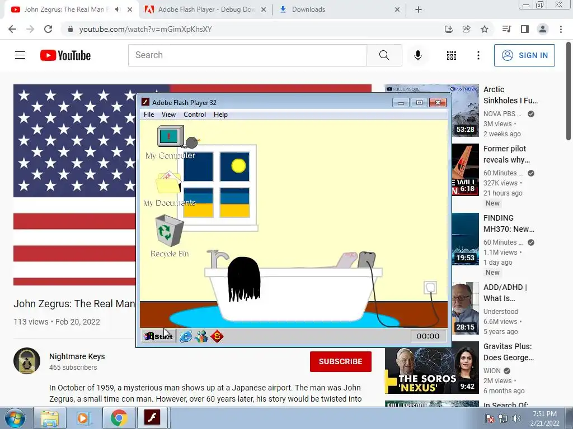Open the Windows Start orb
The height and width of the screenshot is (429, 573).
click(15, 418)
